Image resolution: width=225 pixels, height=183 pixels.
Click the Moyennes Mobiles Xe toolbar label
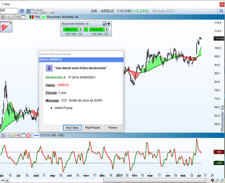pyautogui.click(x=62, y=17)
